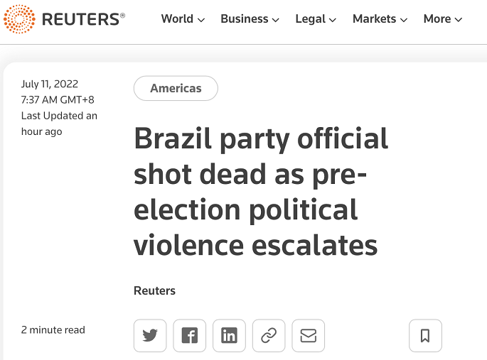Share the article on LinkedIn
487x360 pixels.
(x=229, y=336)
